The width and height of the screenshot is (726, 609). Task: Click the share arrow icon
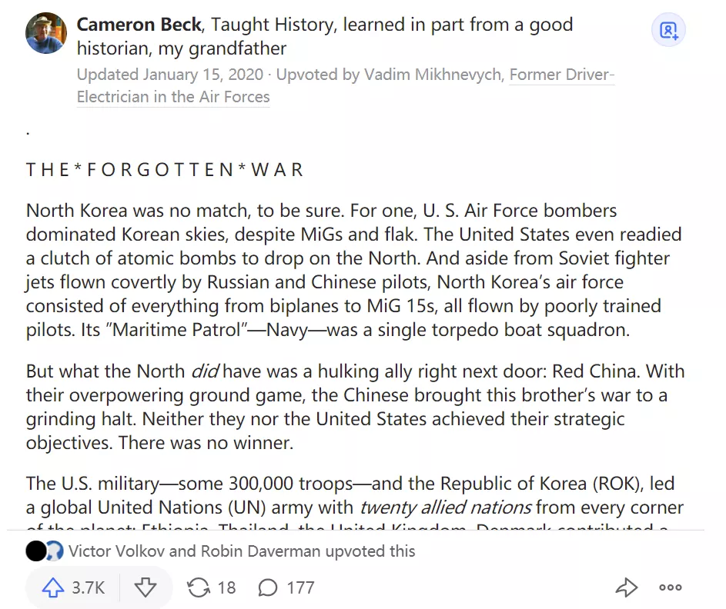[627, 588]
